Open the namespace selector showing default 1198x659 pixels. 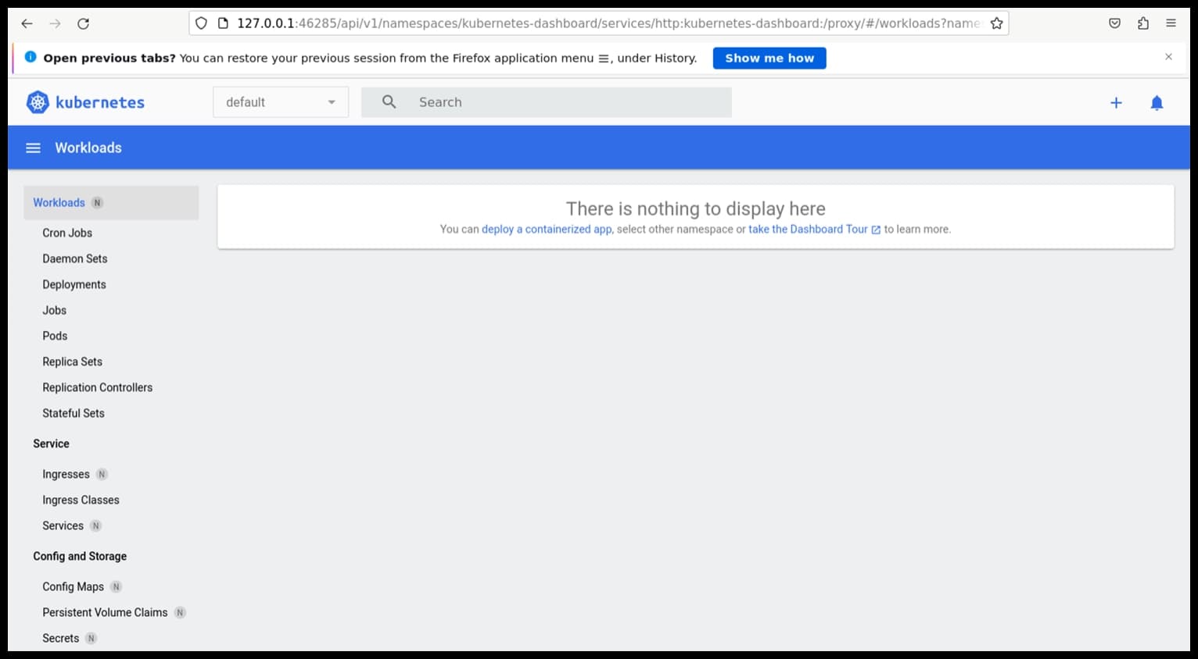point(280,102)
